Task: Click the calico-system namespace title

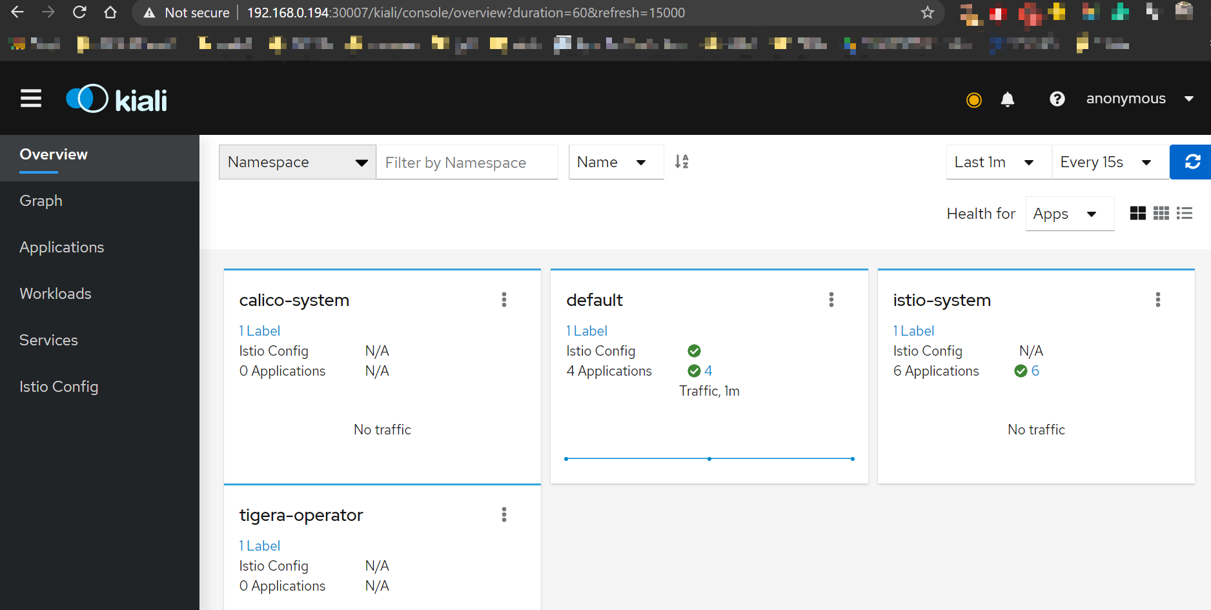Action: [x=294, y=300]
